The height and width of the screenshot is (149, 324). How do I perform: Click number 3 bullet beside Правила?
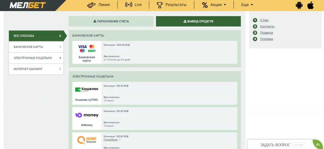[x=255, y=33]
